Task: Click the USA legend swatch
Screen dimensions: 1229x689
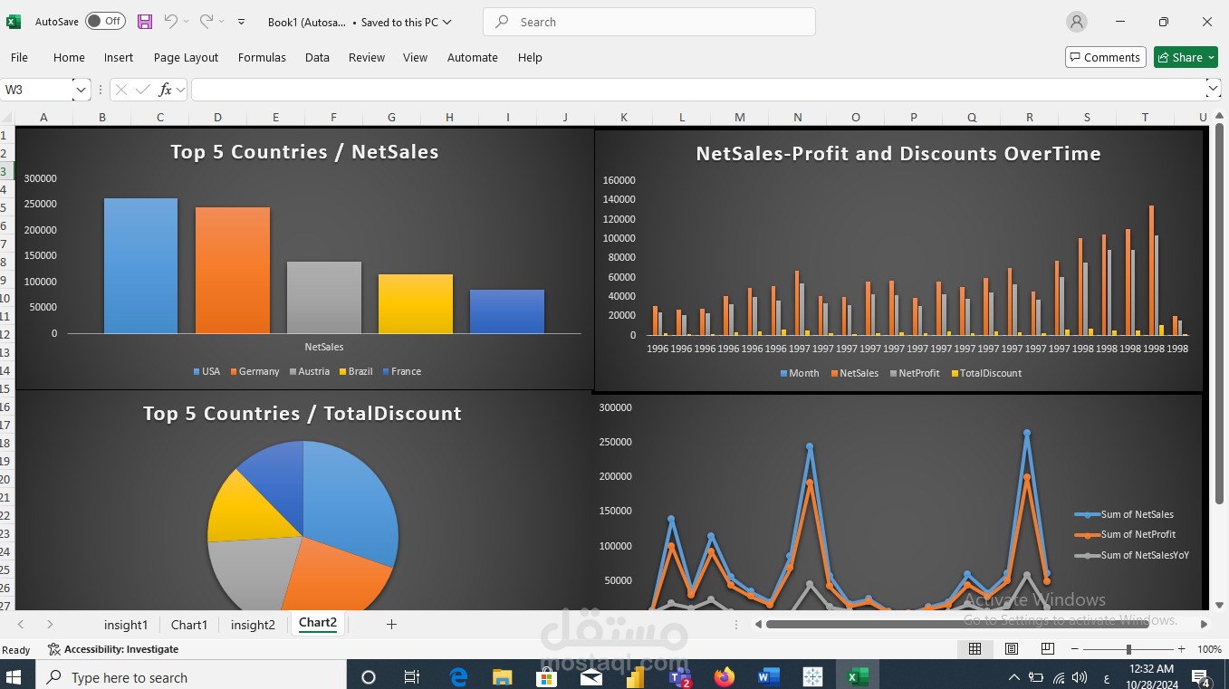Action: coord(197,372)
